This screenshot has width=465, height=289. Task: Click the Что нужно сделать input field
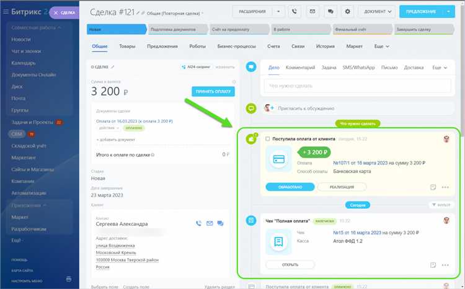(357, 86)
